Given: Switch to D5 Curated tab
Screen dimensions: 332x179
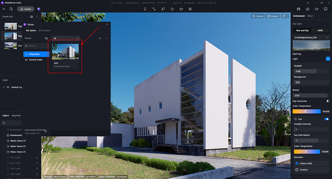Looking at the screenshot, I should [44, 30].
